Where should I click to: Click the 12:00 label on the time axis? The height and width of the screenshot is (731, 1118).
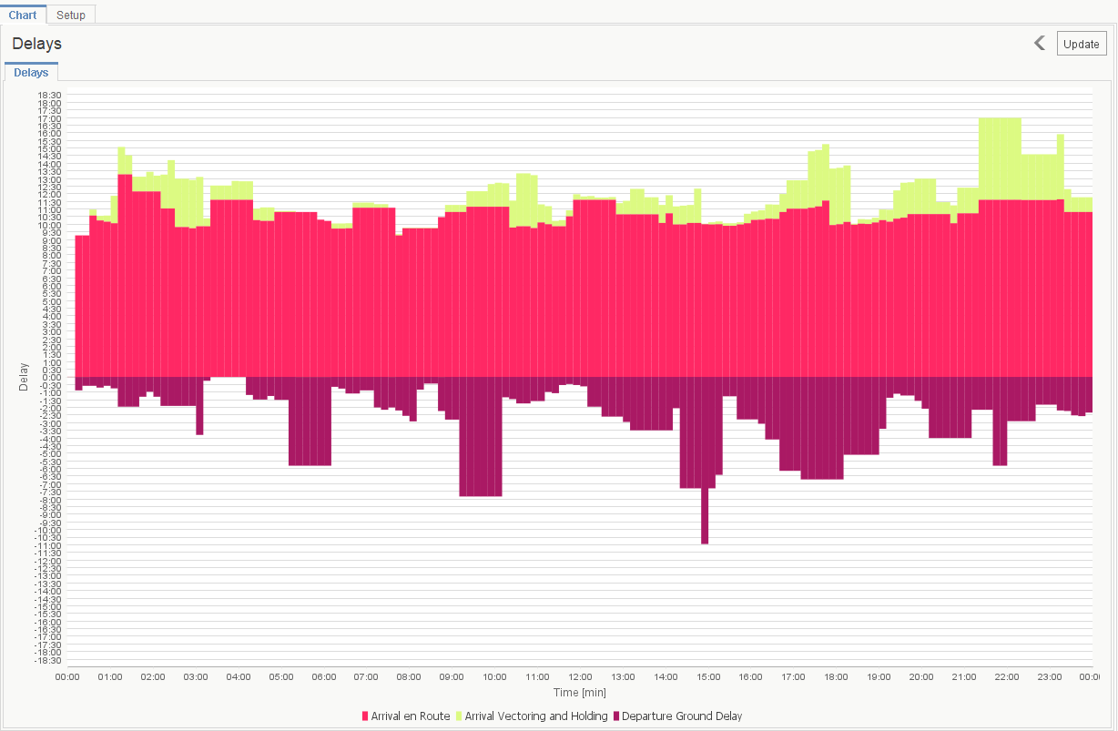coord(580,677)
